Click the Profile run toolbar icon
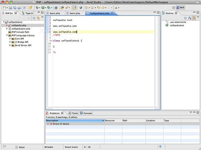The width and height of the screenshot is (201, 150). pos(49,8)
